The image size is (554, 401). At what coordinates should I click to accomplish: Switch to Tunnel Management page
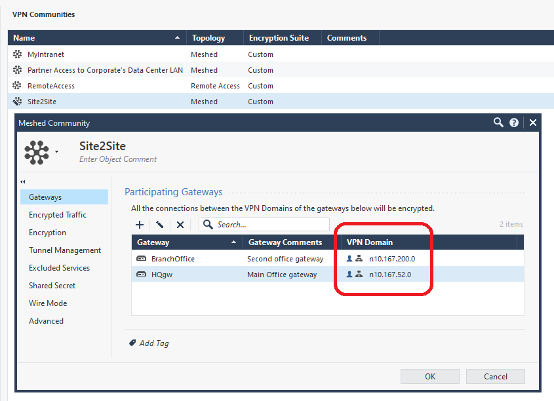pos(64,250)
